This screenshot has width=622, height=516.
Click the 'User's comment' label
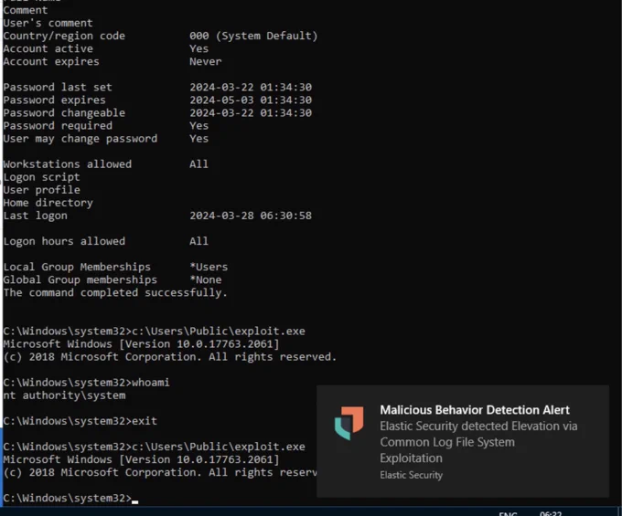pyautogui.click(x=48, y=23)
